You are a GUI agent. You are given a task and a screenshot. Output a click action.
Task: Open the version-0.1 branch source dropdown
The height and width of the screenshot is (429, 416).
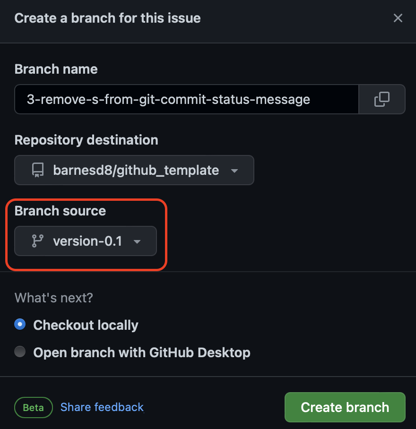(86, 241)
